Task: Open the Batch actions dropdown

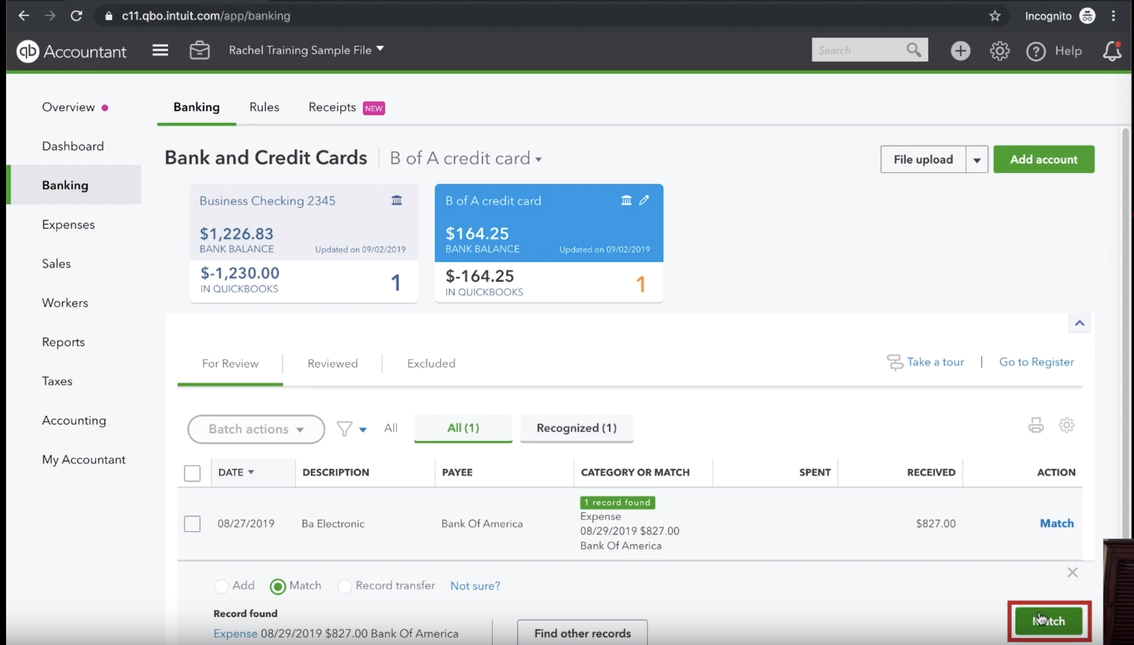Action: (x=256, y=429)
